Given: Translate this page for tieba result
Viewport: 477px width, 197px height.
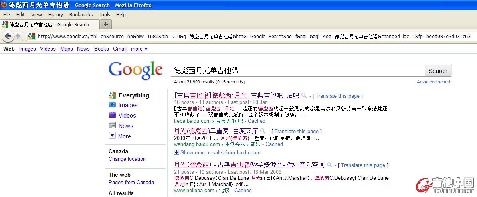Looking at the screenshot, I should click(x=337, y=96).
